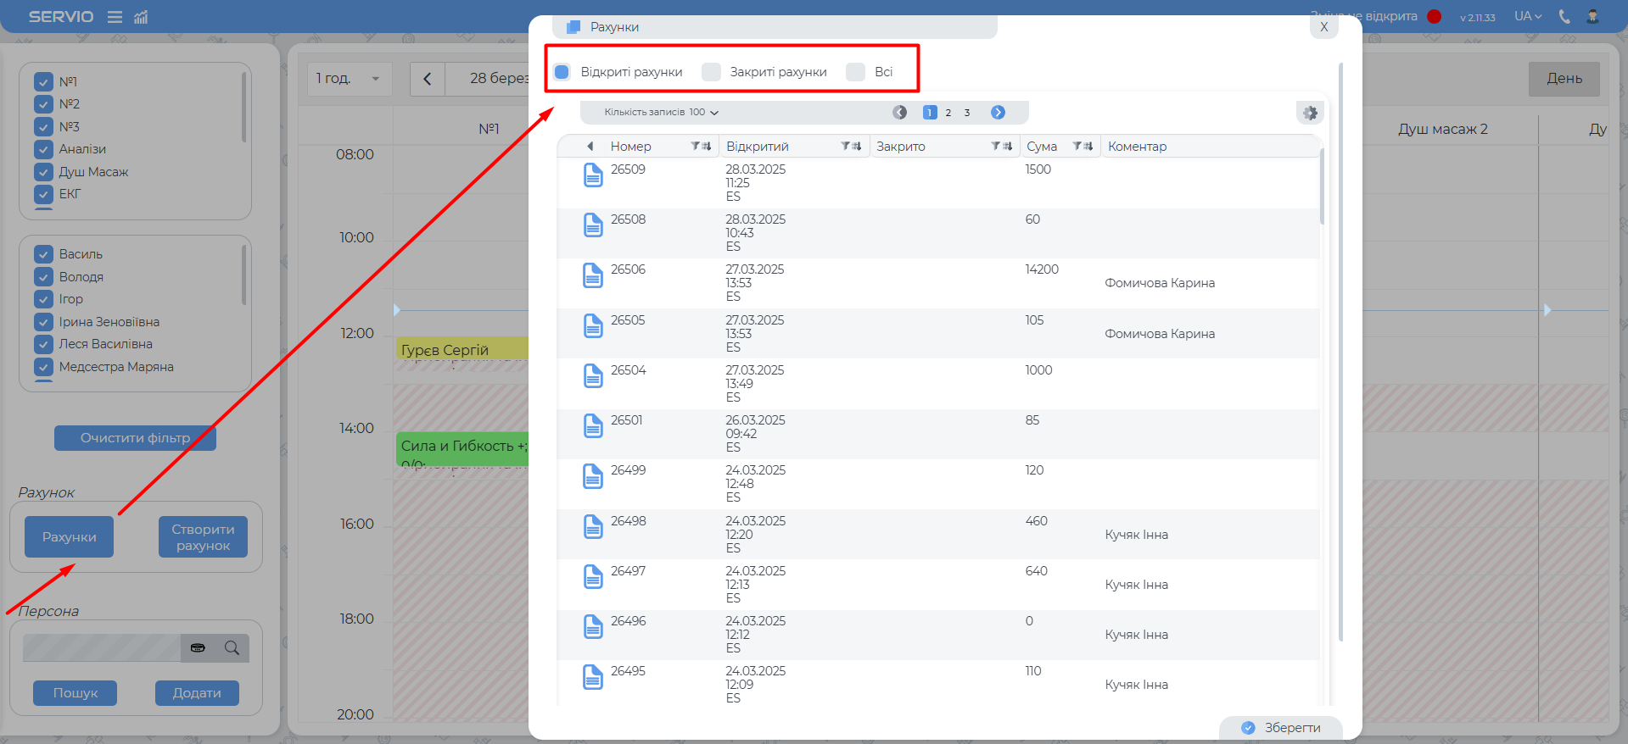Switch to page 2 of the bills

point(948,113)
